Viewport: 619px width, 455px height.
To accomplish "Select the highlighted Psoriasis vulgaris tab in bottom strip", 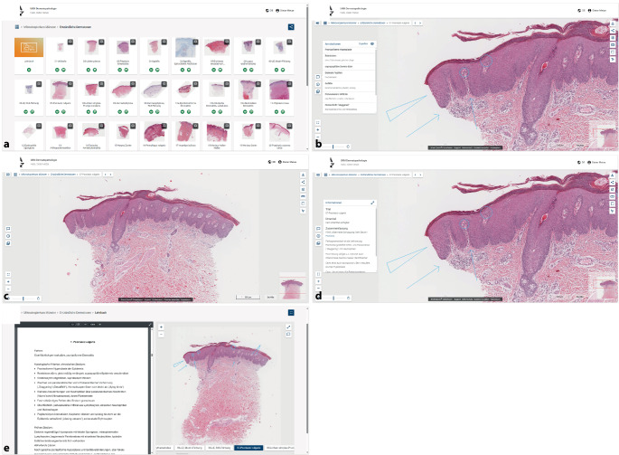I will [x=251, y=447].
